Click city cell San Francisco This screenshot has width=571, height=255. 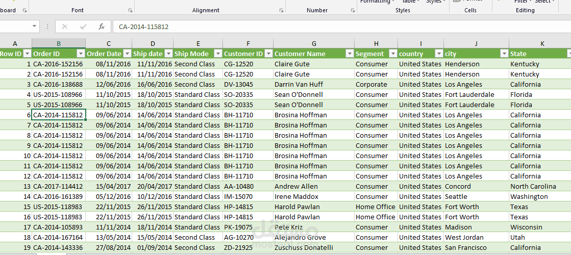click(476, 247)
